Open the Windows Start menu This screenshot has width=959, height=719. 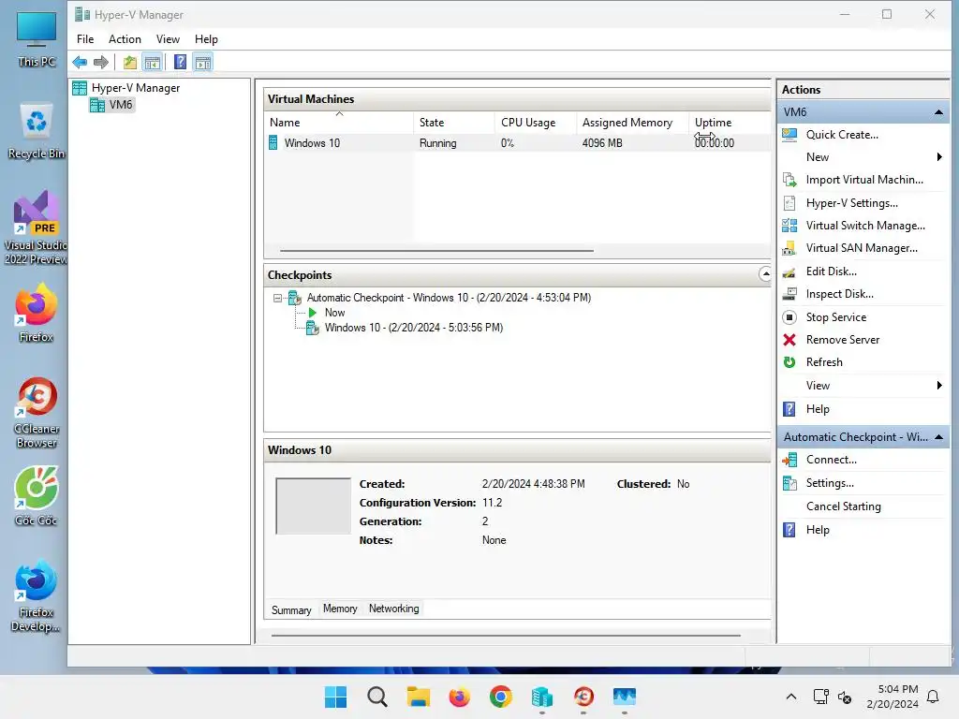pyautogui.click(x=335, y=697)
